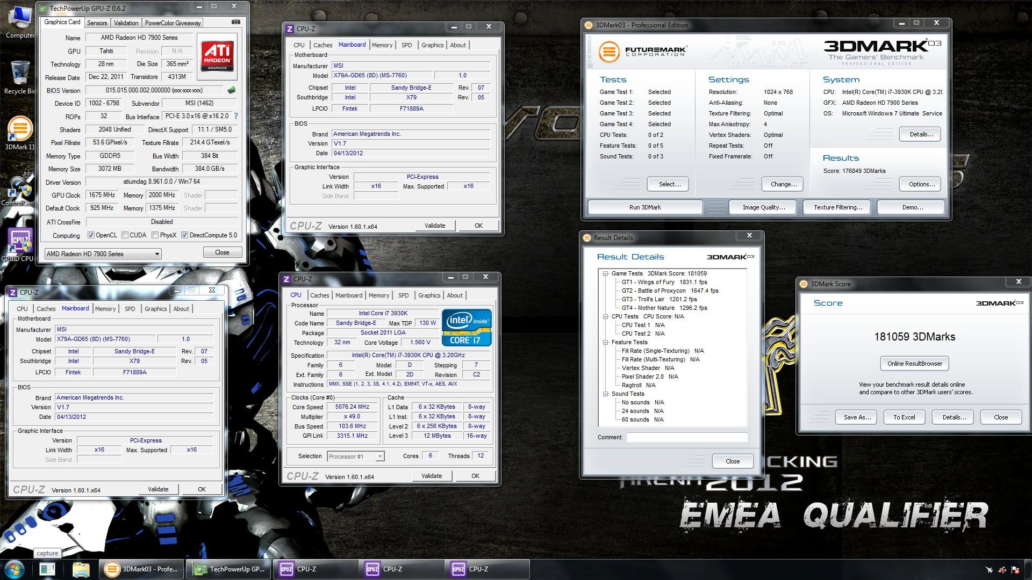Click Options... button in 3DMark03

(921, 184)
